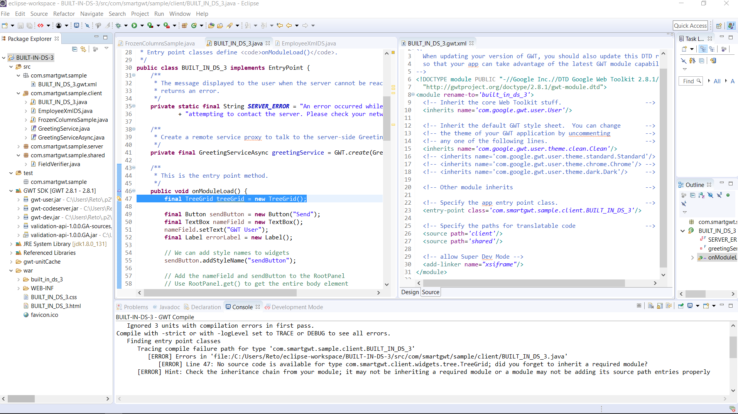Click the Source button of XML editor
Screen dimensions: 738x414
[x=431, y=292]
